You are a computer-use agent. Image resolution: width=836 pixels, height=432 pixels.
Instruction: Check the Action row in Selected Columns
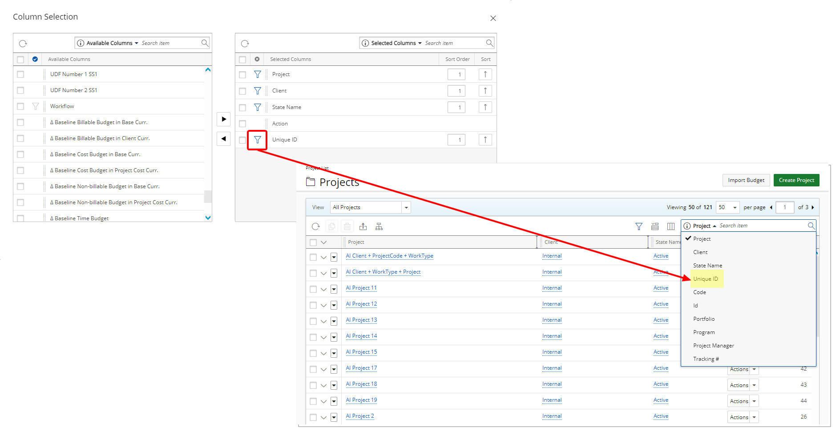point(242,124)
